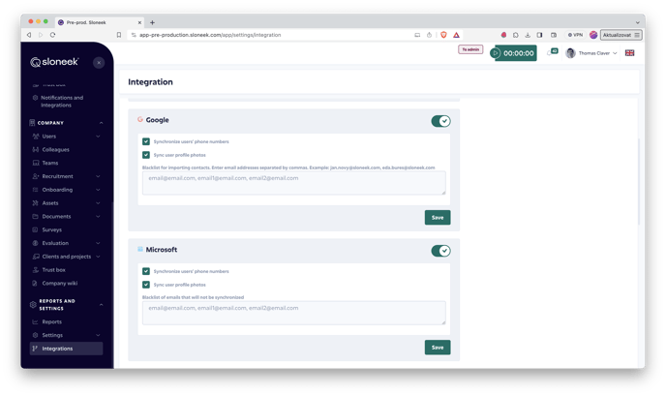Click the Onboarding icon in sidebar
Screen dimensions: 666x396
36,190
